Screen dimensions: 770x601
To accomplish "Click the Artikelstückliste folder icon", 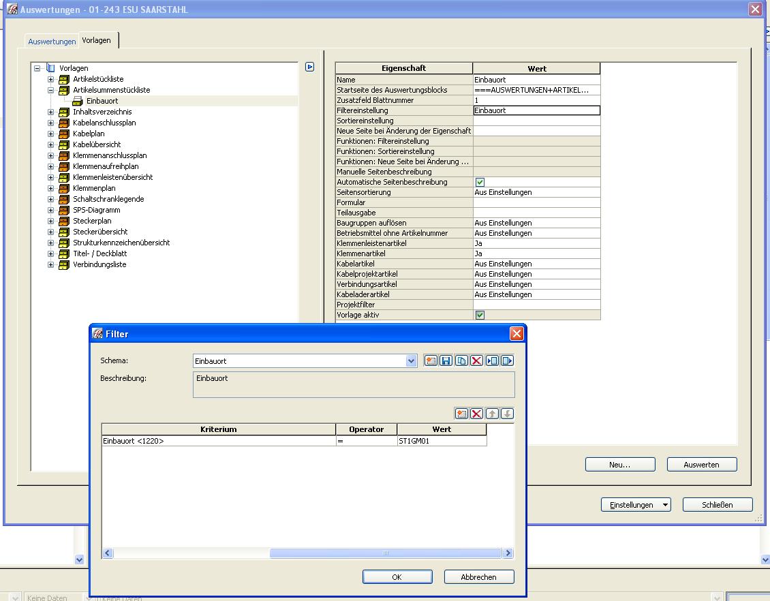I will 64,79.
